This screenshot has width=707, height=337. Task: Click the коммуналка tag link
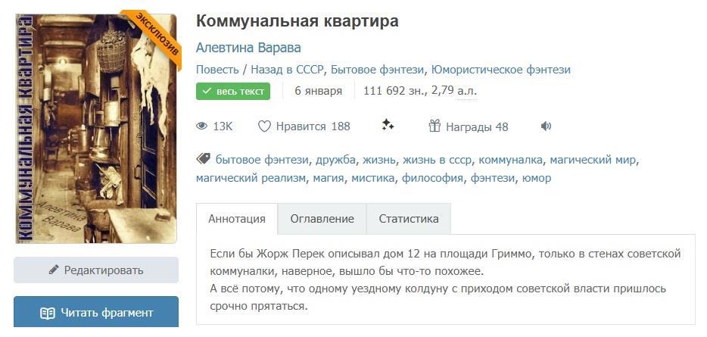511,160
